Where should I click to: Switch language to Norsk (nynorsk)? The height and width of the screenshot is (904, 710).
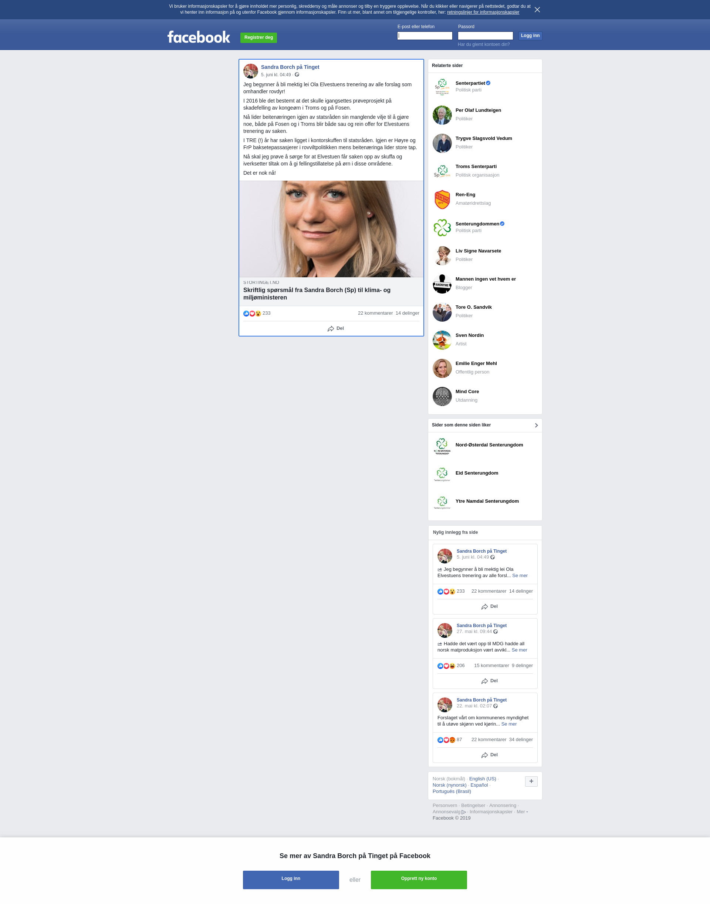point(449,785)
